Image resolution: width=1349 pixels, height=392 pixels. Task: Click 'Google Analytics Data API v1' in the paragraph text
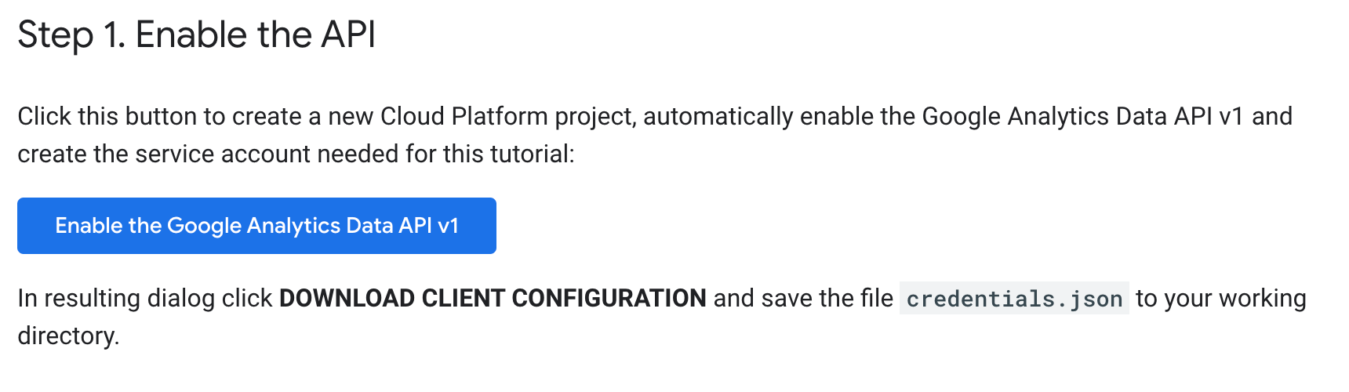[x=1082, y=116]
